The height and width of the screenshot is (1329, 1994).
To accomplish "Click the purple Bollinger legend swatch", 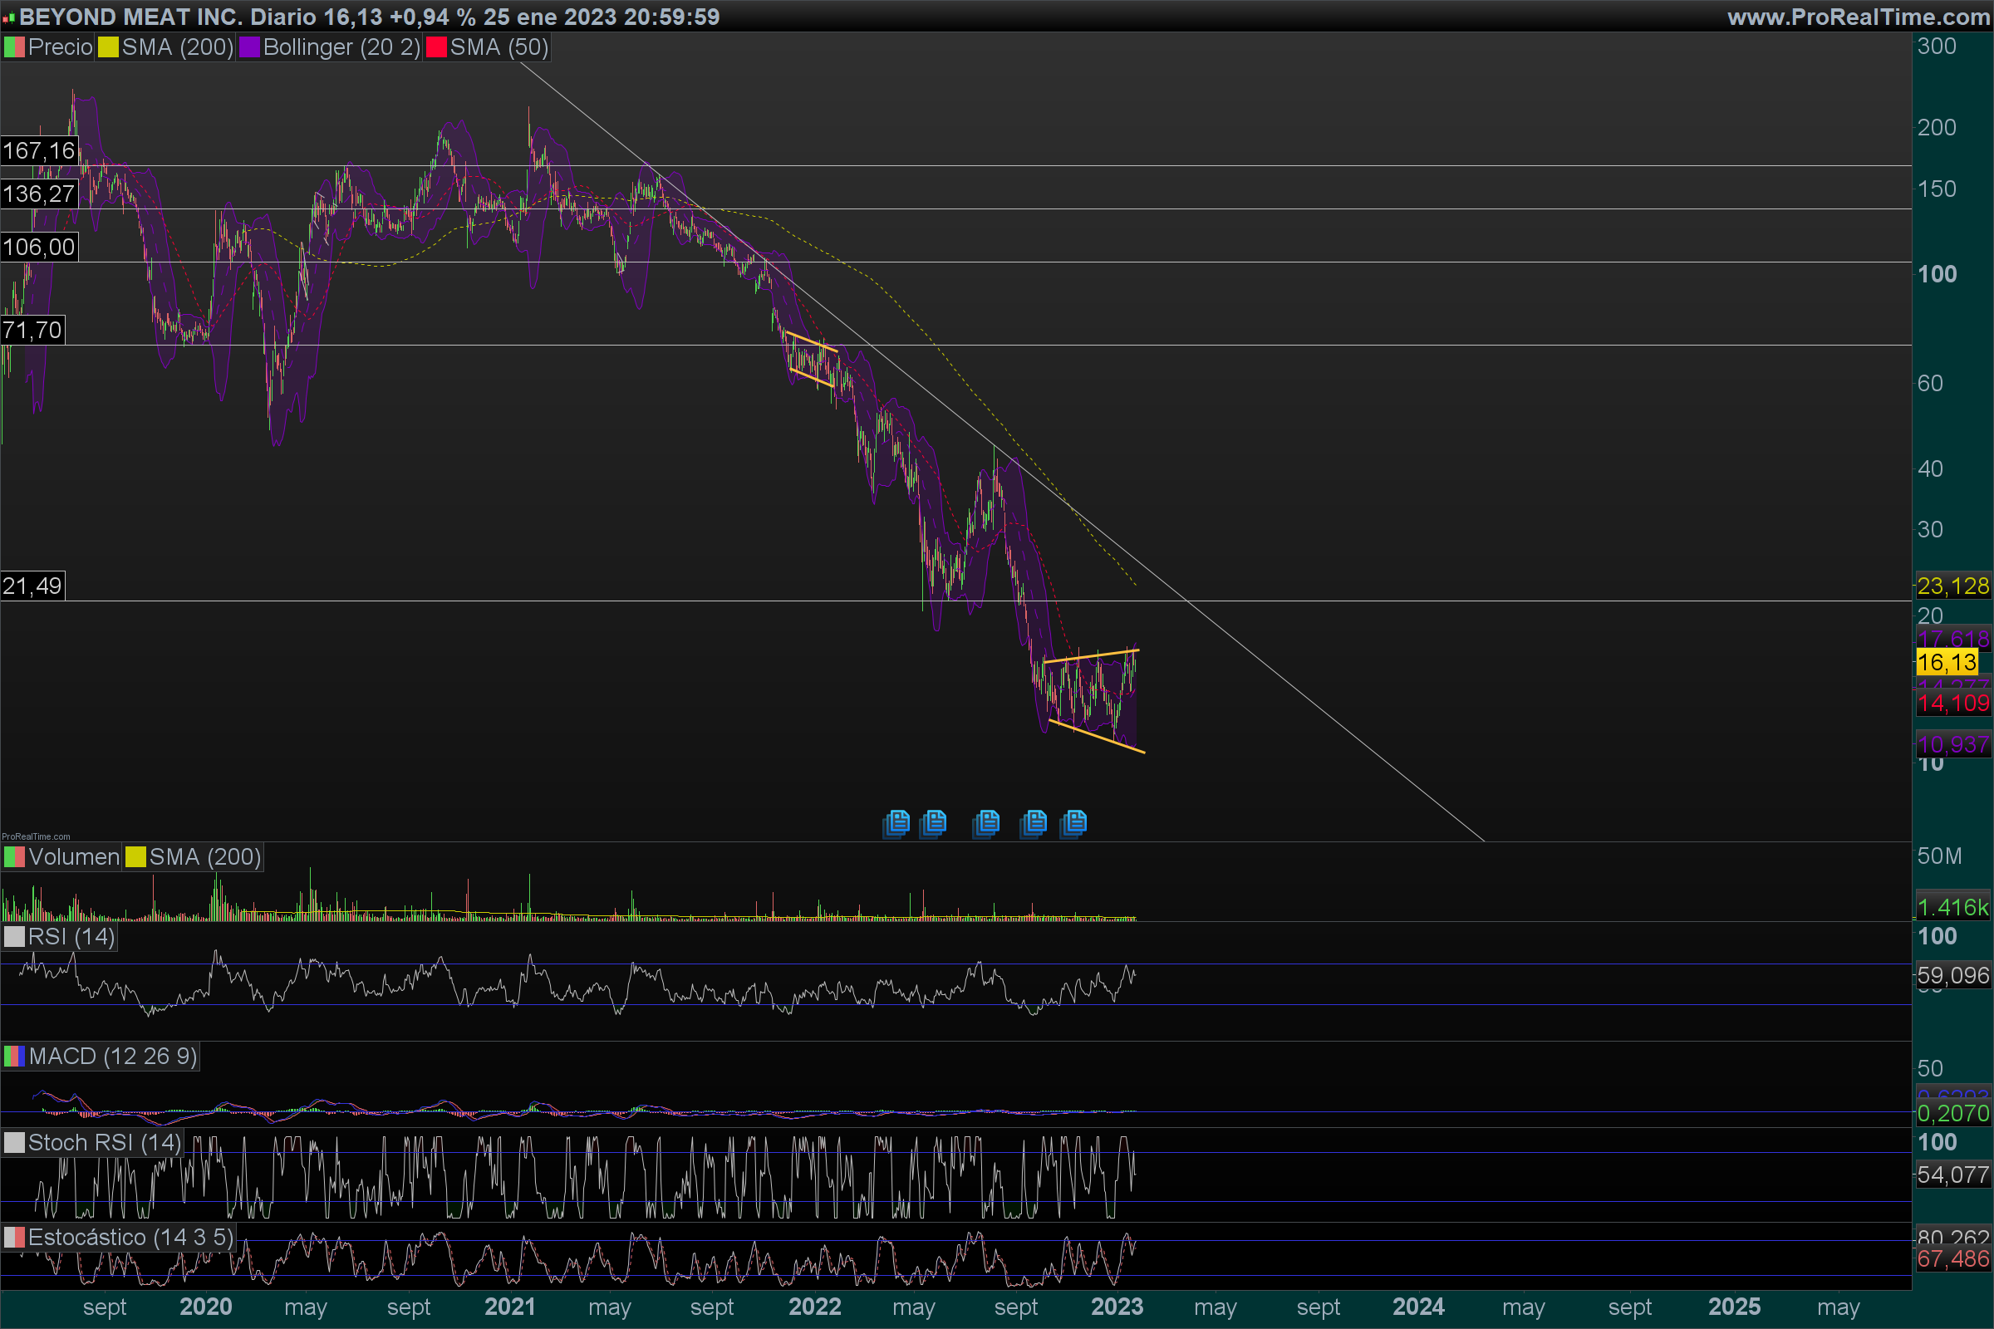I will 249,47.
